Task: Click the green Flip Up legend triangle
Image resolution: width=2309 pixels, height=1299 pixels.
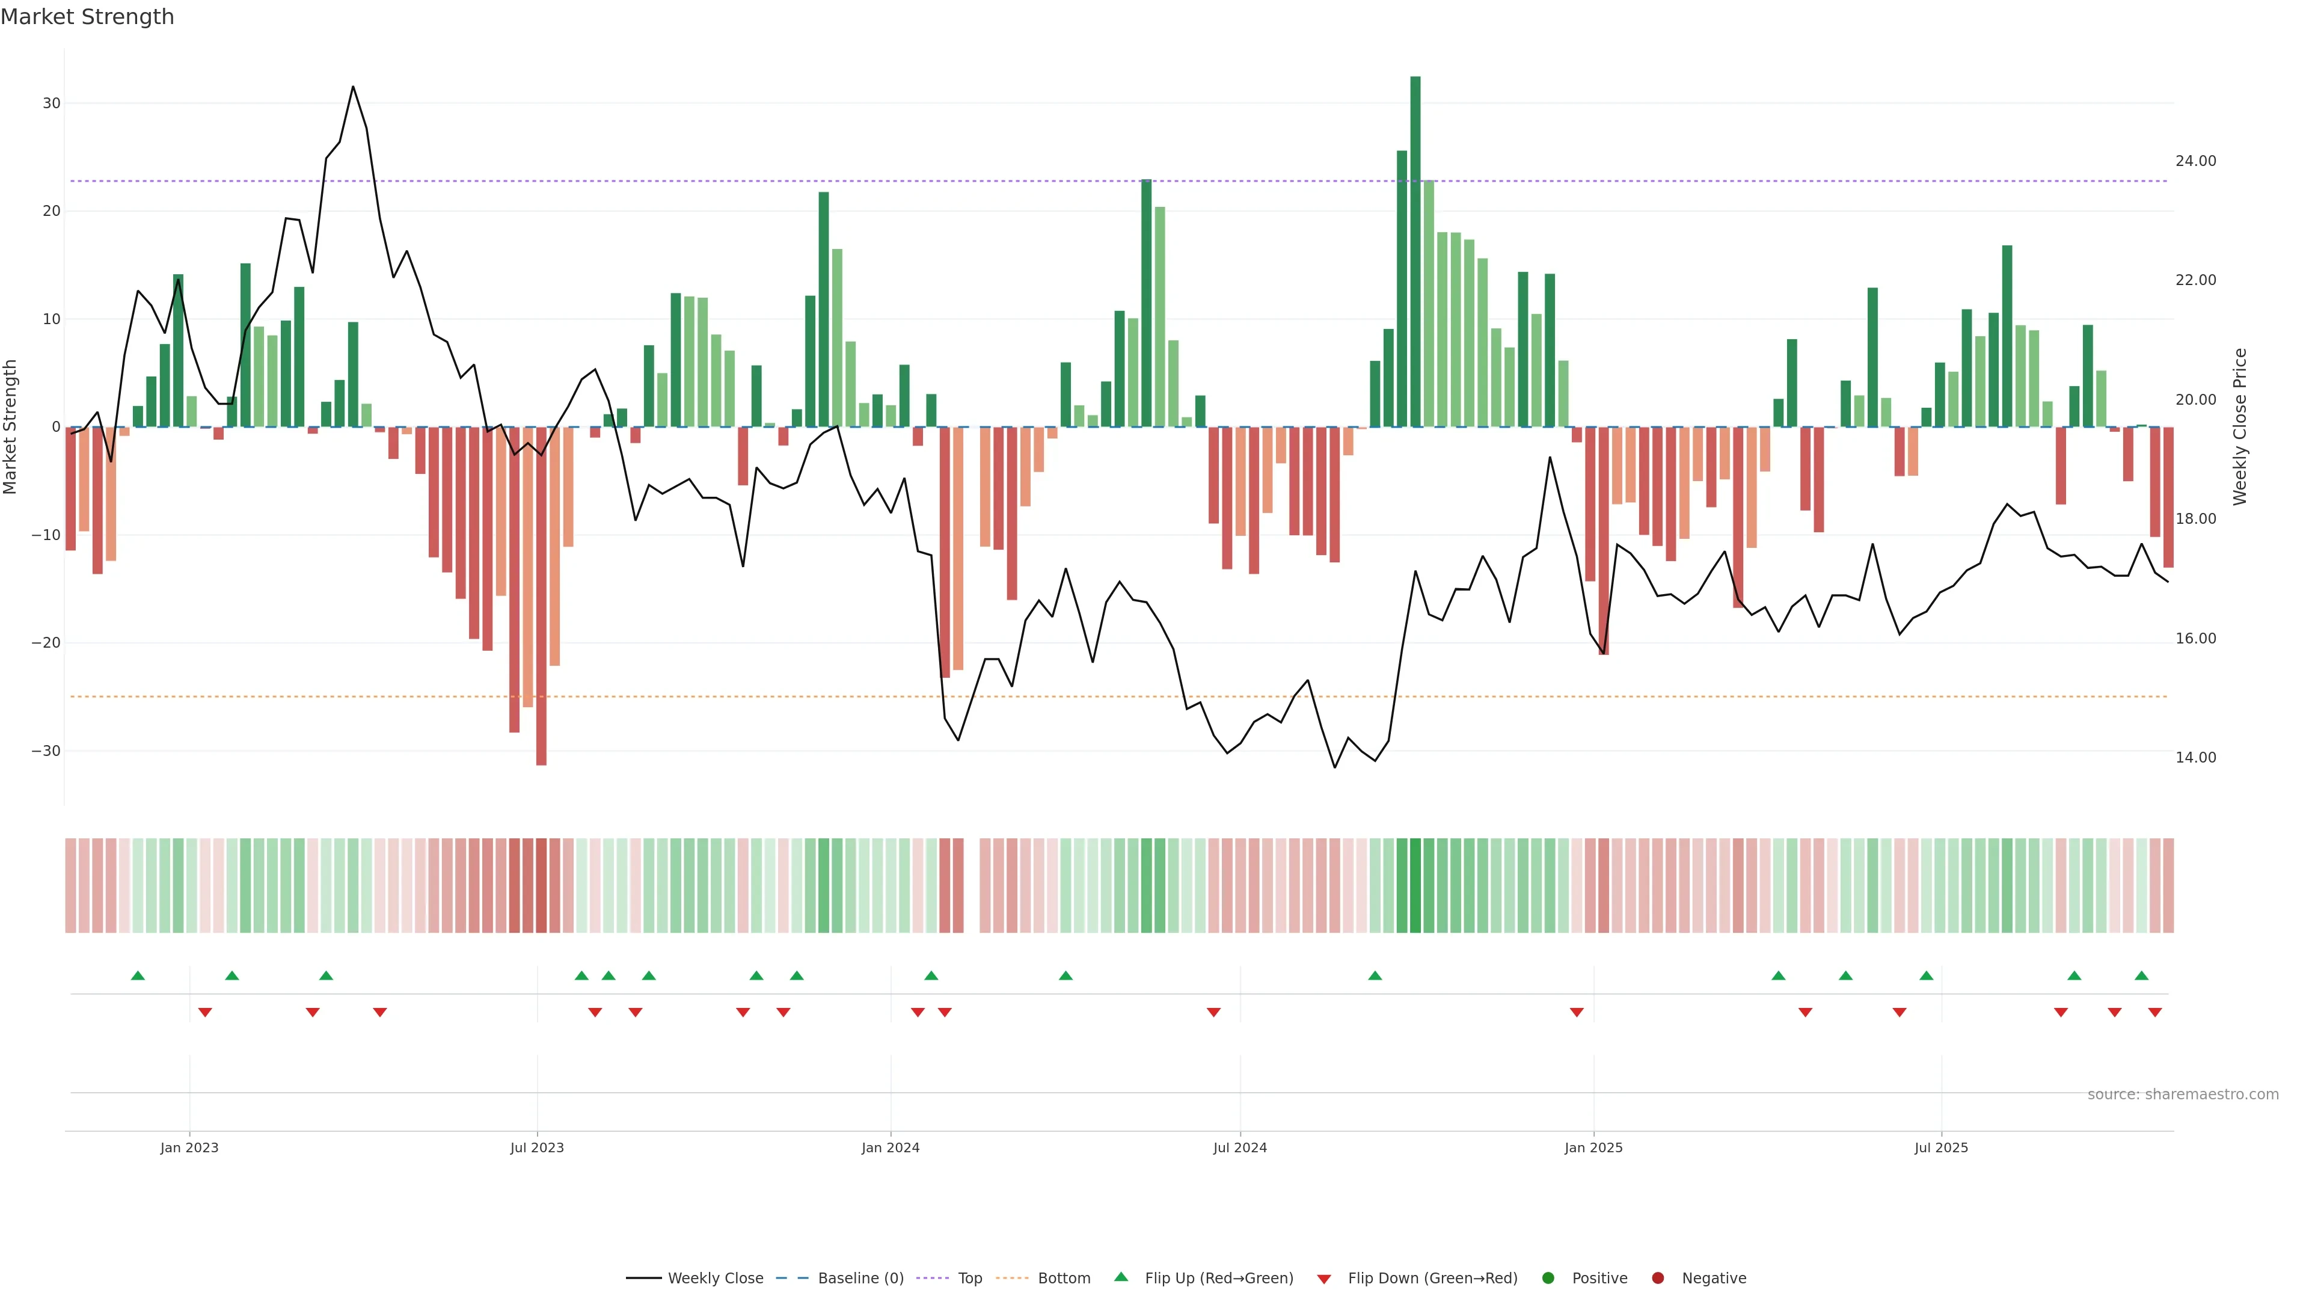Action: (x=1120, y=1277)
